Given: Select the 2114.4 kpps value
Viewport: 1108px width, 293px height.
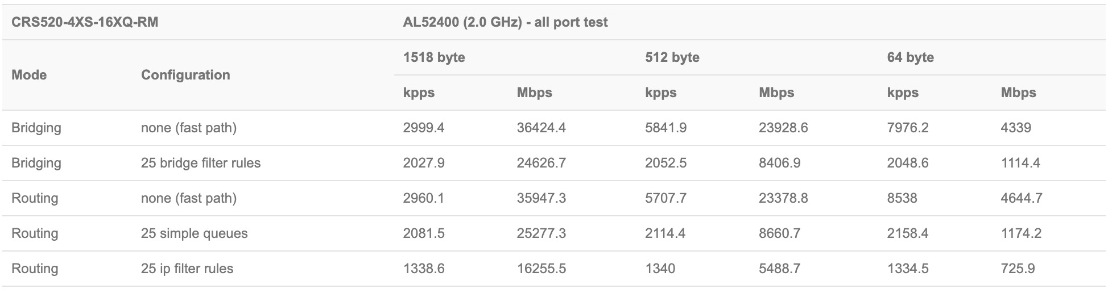Looking at the screenshot, I should click(665, 233).
